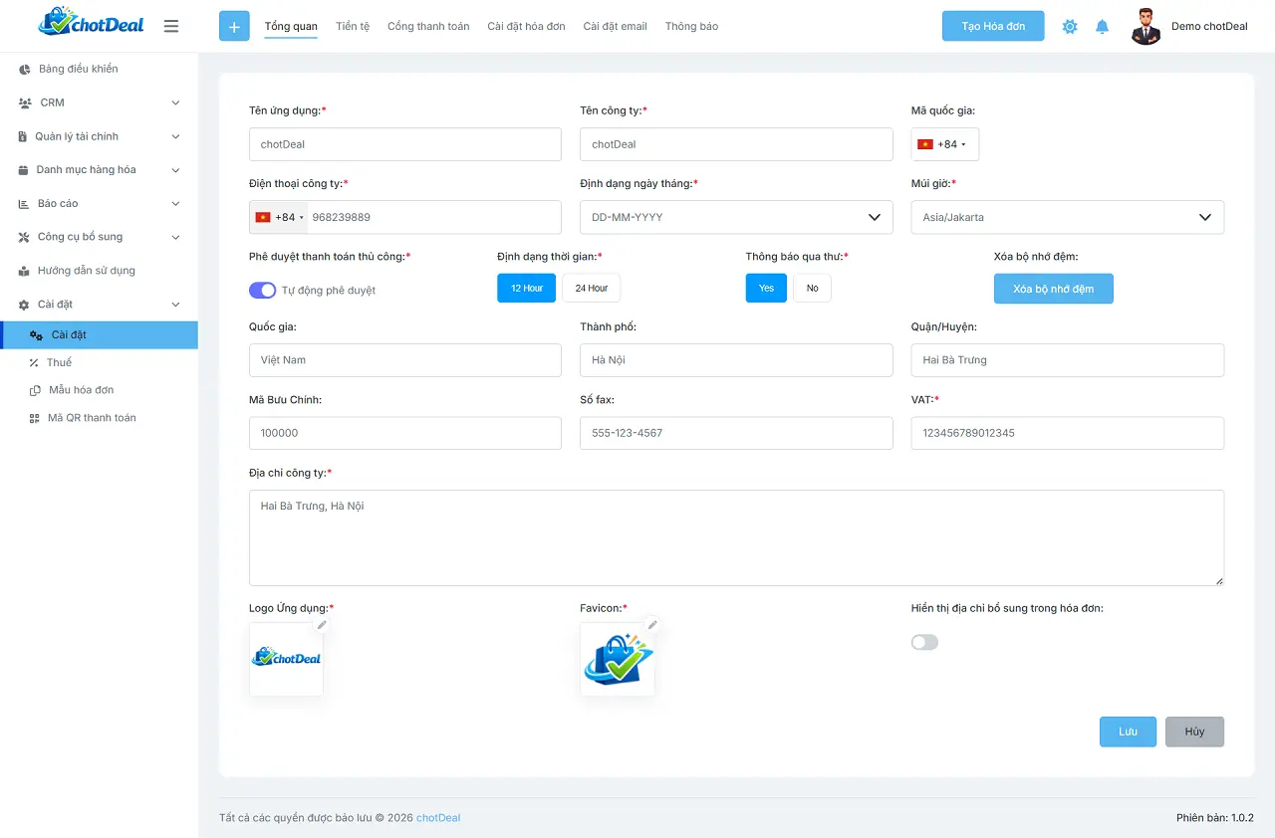Edit the application logo pencil icon
The width and height of the screenshot is (1275, 838).
click(x=322, y=625)
